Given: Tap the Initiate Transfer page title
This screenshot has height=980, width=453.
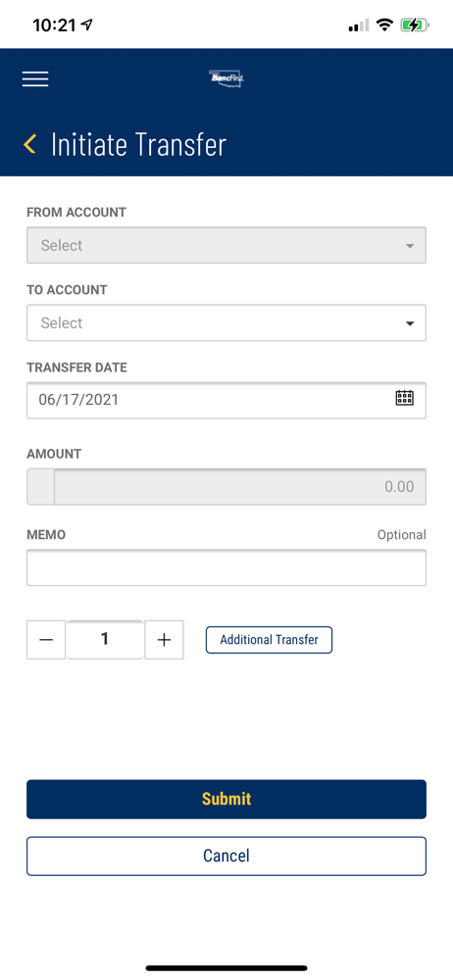Looking at the screenshot, I should coord(138,144).
